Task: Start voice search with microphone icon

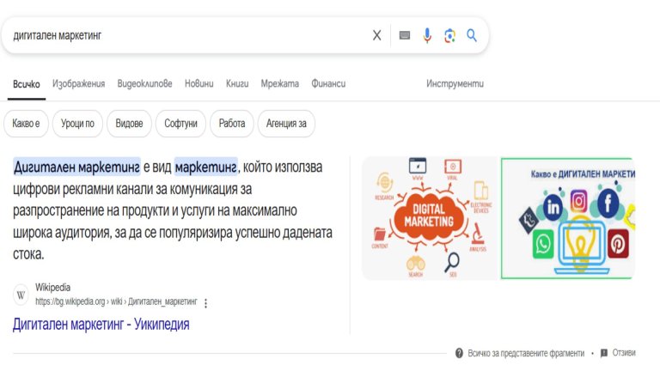Action: tap(427, 35)
